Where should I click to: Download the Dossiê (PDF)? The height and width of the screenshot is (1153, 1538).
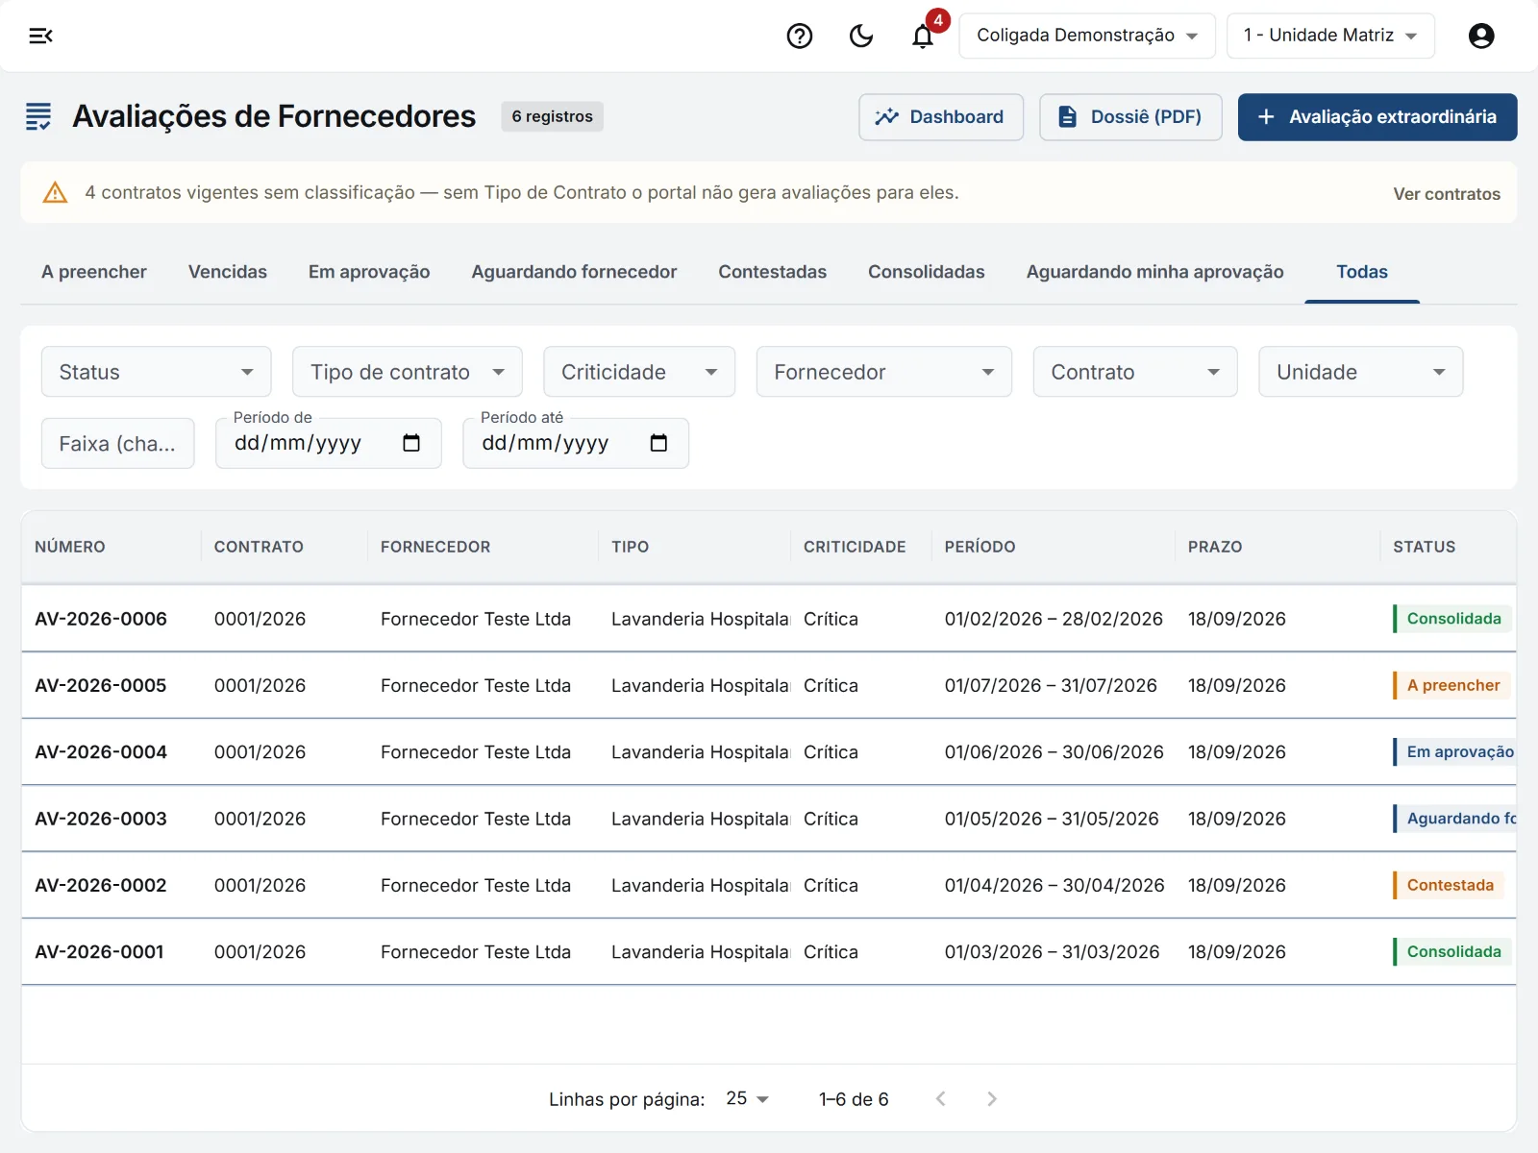tap(1130, 117)
